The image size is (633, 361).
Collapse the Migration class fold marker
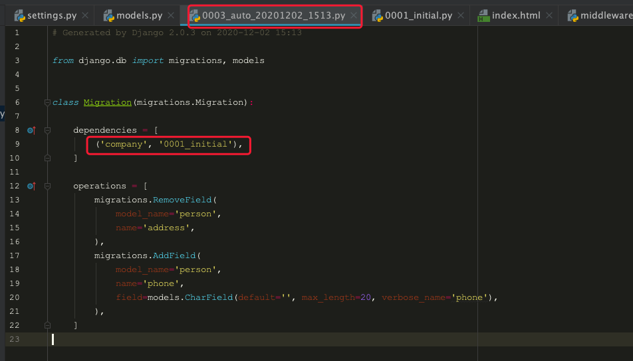47,102
